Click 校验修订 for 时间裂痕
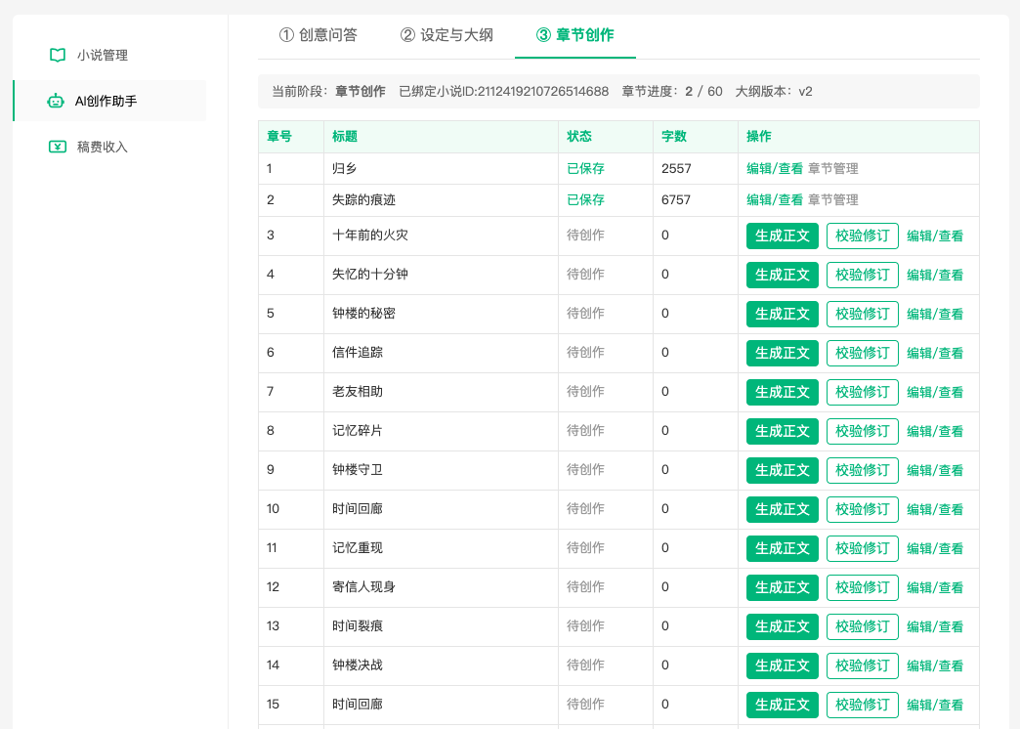Image resolution: width=1020 pixels, height=729 pixels. (x=862, y=626)
